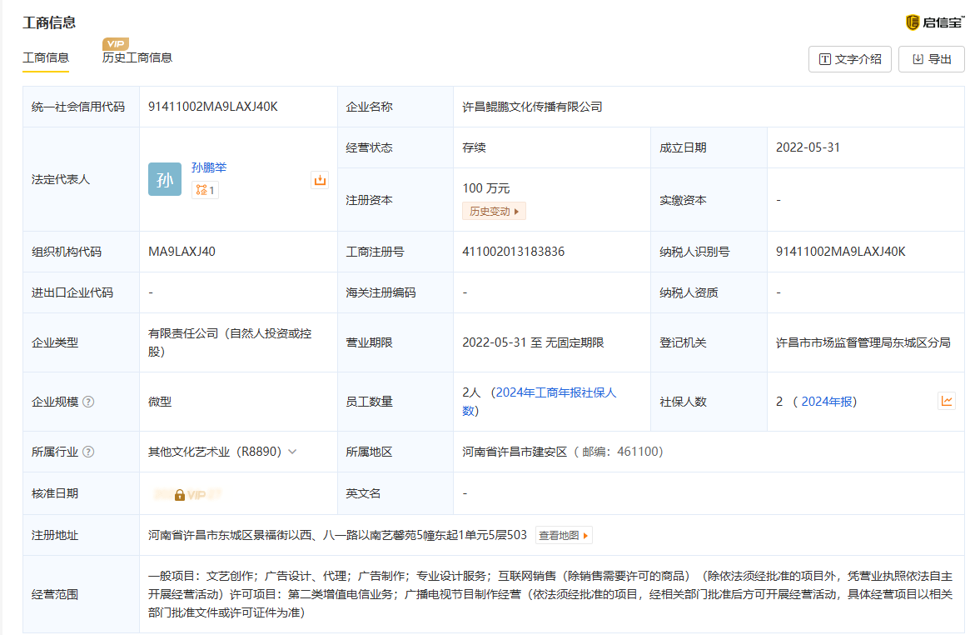The width and height of the screenshot is (975, 635).
Task: Switch to the 工商信息 tab
Action: [x=46, y=57]
